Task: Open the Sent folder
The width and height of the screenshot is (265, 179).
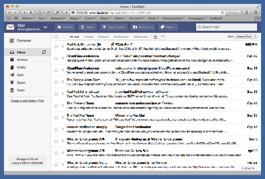Action: (x=20, y=75)
